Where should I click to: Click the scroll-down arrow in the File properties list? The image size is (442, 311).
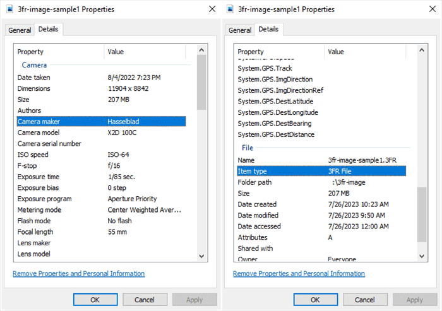(x=422, y=255)
